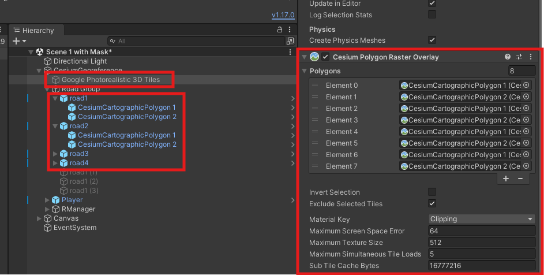Enable the Invert Selection checkbox
This screenshot has height=275, width=544.
point(432,192)
